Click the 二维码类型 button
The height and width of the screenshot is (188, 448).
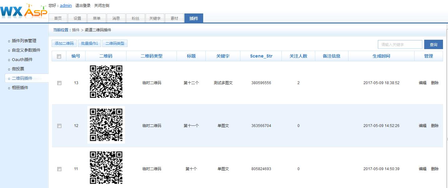115,43
